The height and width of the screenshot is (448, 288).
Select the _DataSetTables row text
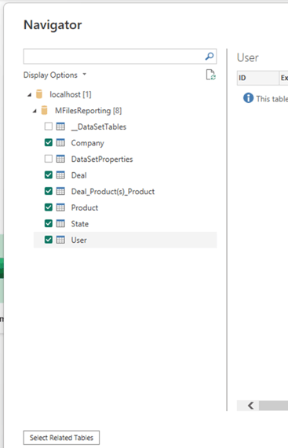(x=99, y=127)
